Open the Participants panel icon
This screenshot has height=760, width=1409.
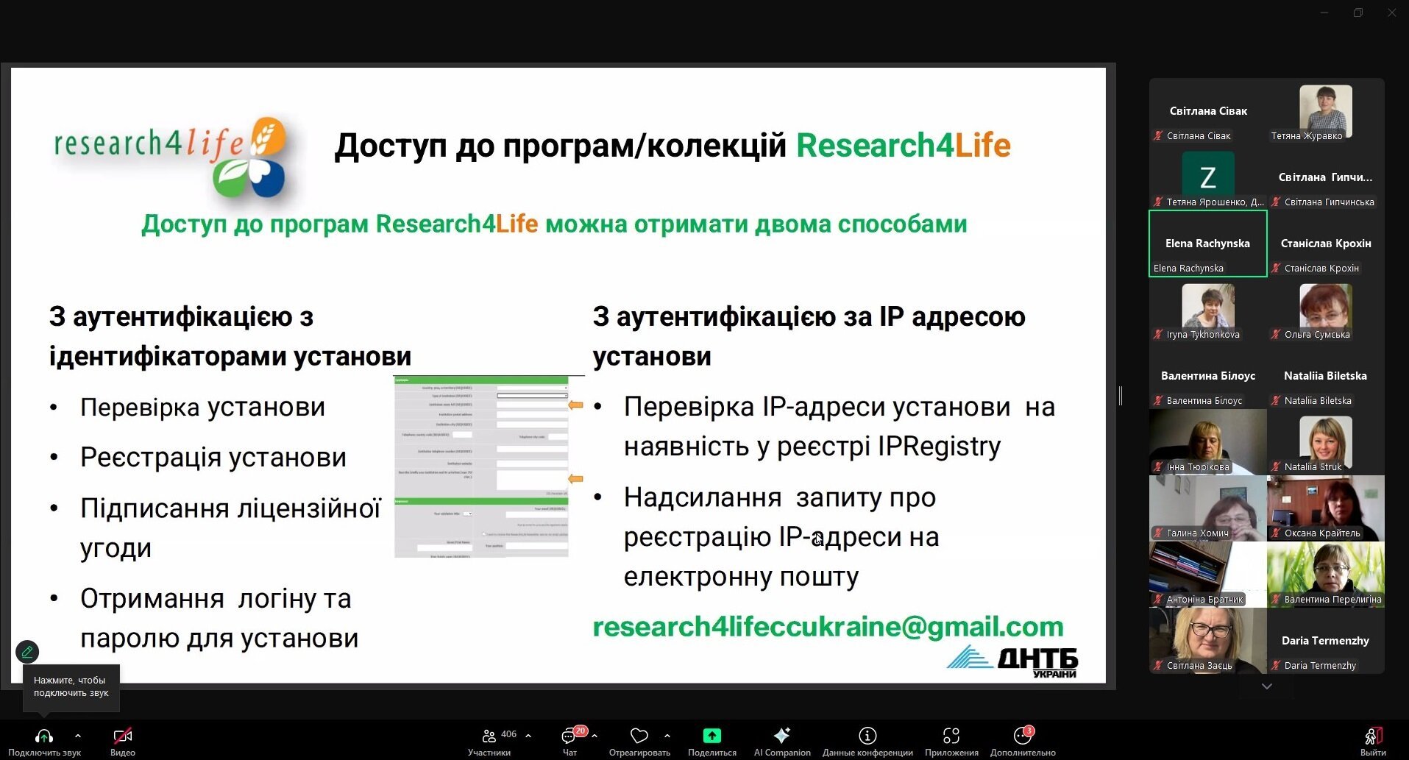[489, 736]
